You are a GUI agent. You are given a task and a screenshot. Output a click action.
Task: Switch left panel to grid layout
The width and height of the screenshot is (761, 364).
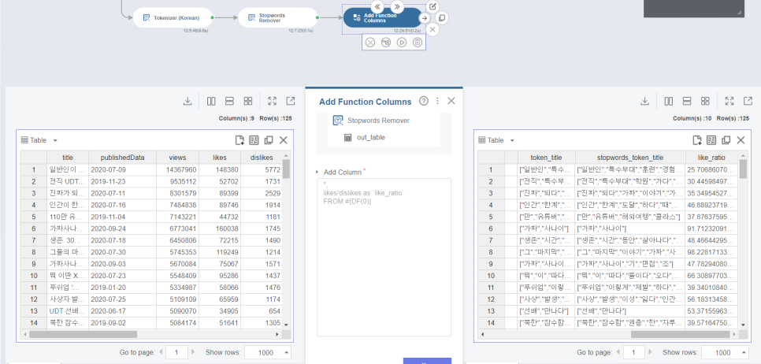pyautogui.click(x=248, y=101)
